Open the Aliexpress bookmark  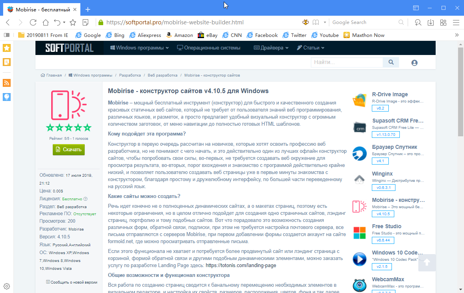pyautogui.click(x=145, y=35)
